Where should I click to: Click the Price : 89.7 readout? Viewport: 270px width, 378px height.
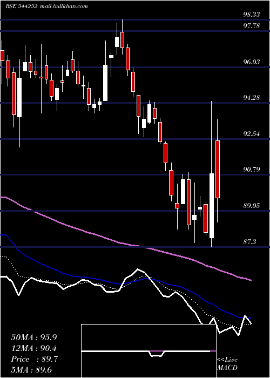tap(34, 359)
